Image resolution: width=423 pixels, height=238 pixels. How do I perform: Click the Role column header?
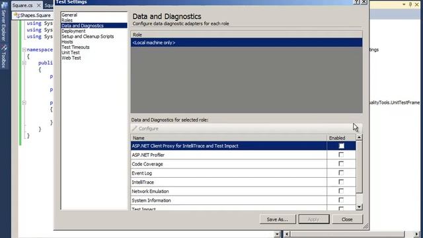(x=247, y=34)
